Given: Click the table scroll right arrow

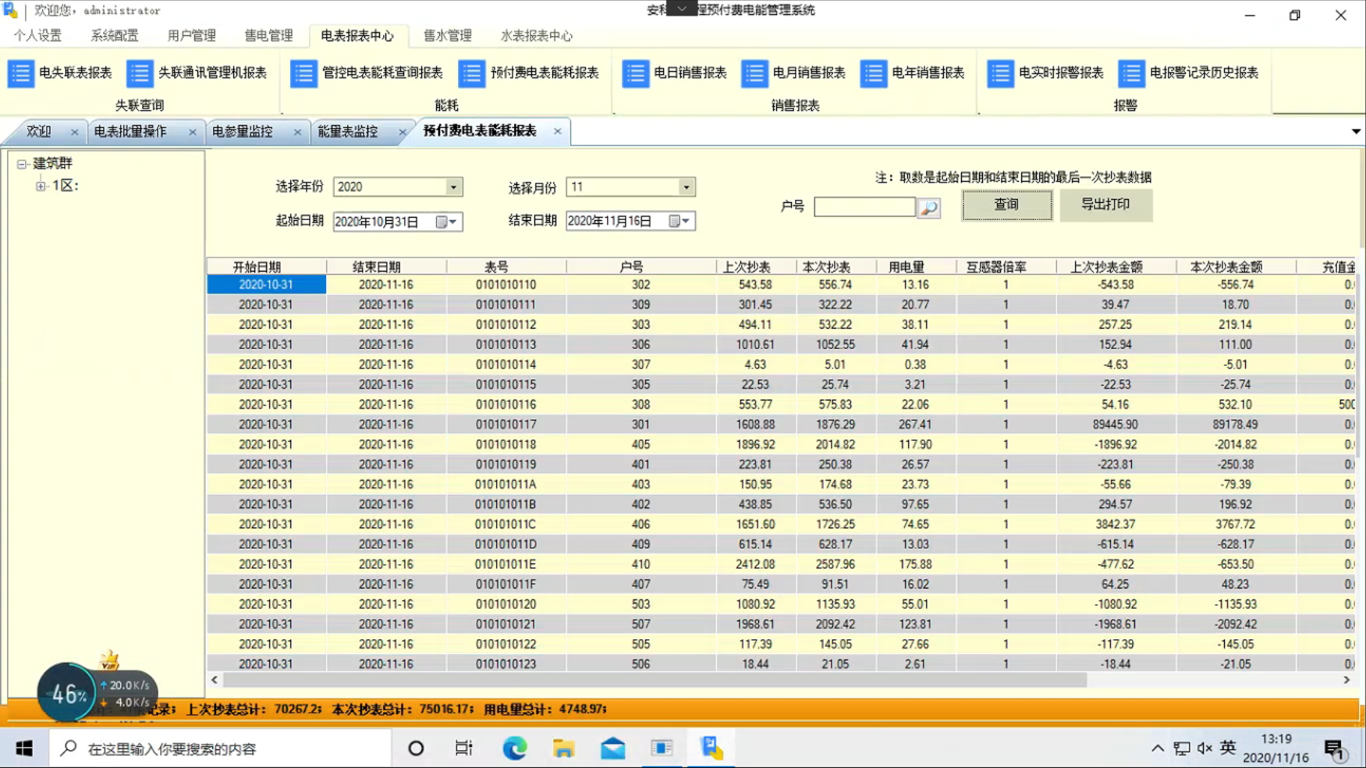Looking at the screenshot, I should point(1346,681).
